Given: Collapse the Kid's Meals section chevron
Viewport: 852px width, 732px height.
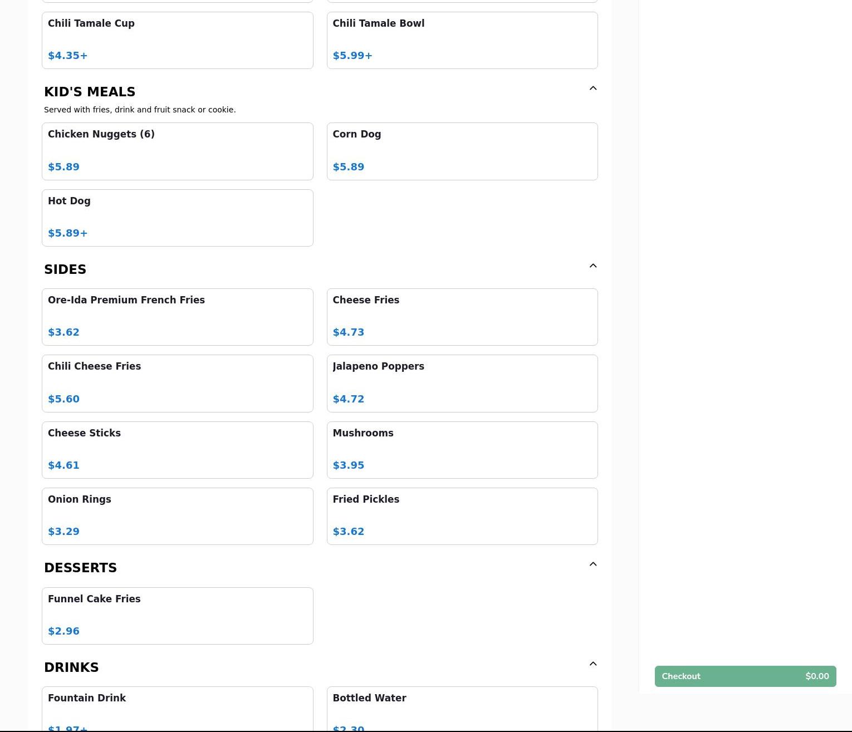Looking at the screenshot, I should pyautogui.click(x=593, y=89).
